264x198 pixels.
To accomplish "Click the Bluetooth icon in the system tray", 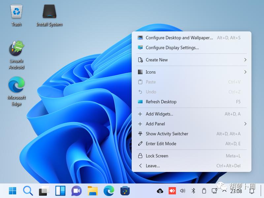I will click(193, 191).
